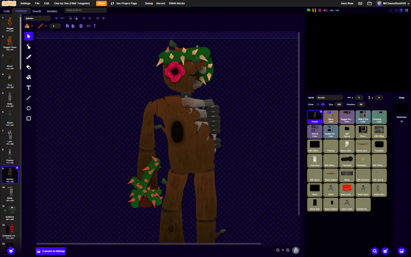Select the Eraser tool
This screenshot has width=411, height=257.
point(29,67)
